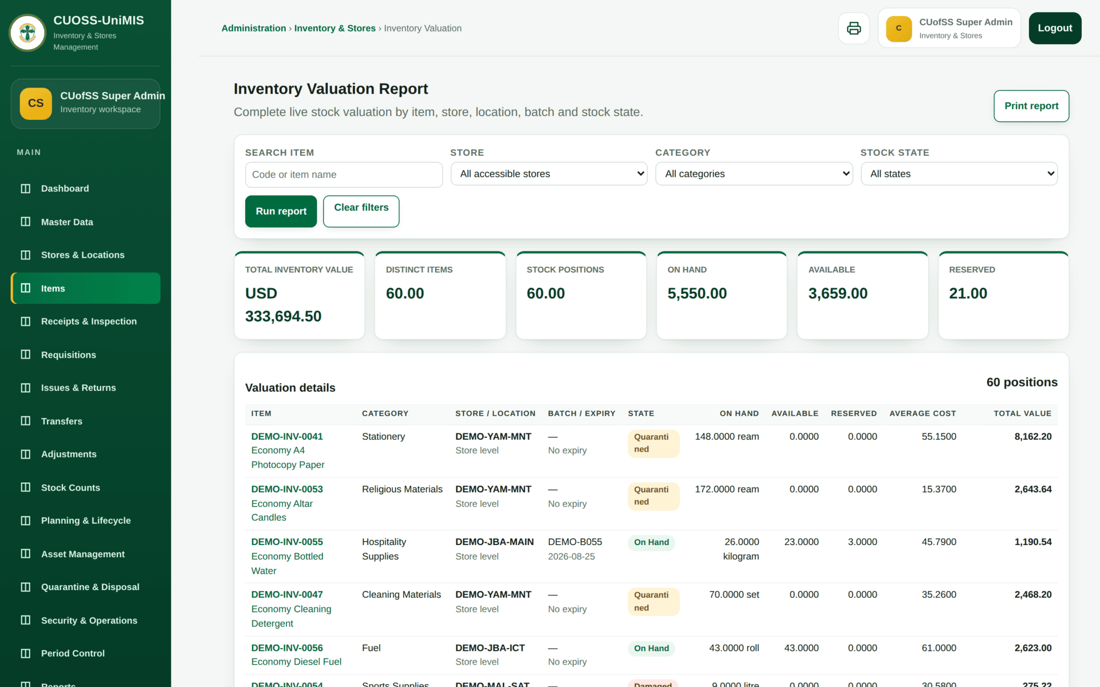
Task: Click the Requisitions sidebar icon
Action: point(25,354)
